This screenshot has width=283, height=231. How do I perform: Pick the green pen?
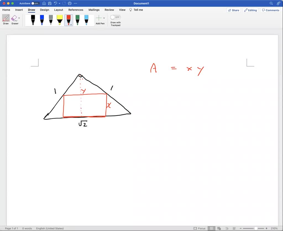77,20
